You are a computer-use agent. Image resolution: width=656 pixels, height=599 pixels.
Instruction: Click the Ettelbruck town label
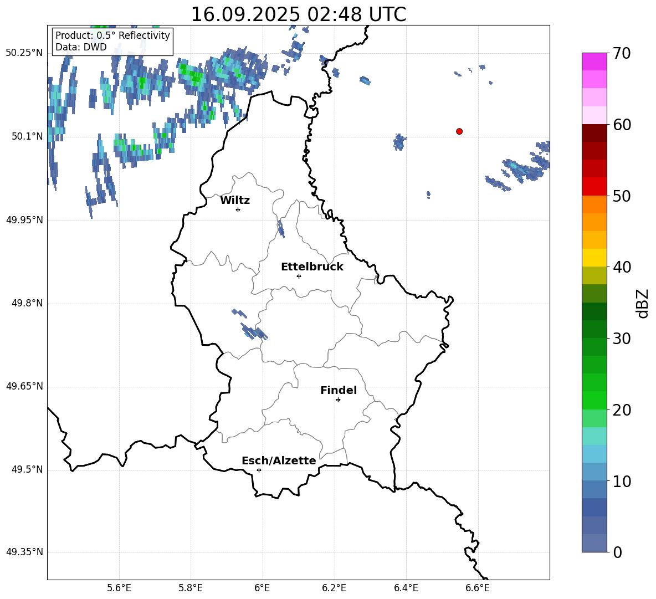312,267
